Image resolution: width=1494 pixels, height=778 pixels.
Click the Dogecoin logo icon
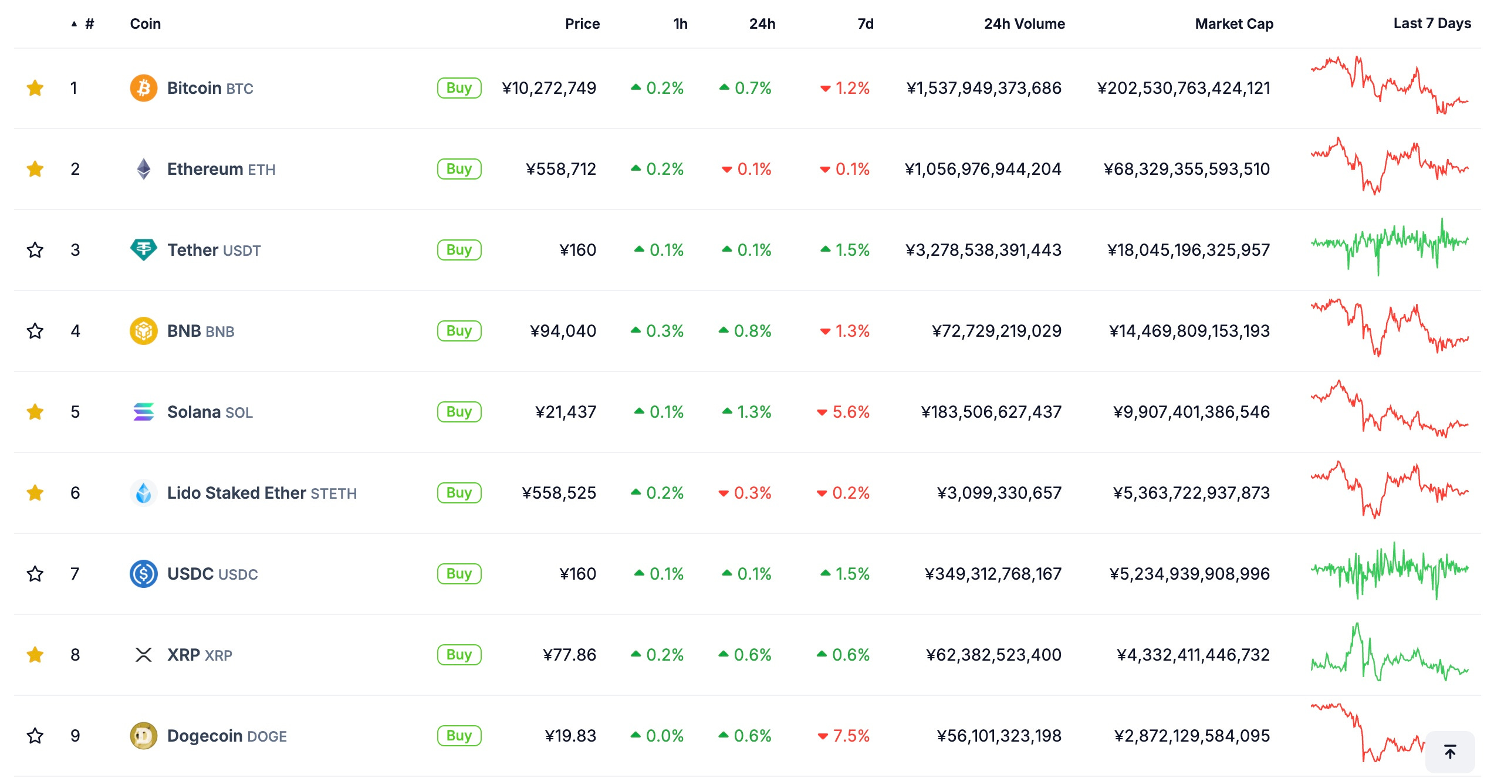pos(143,736)
